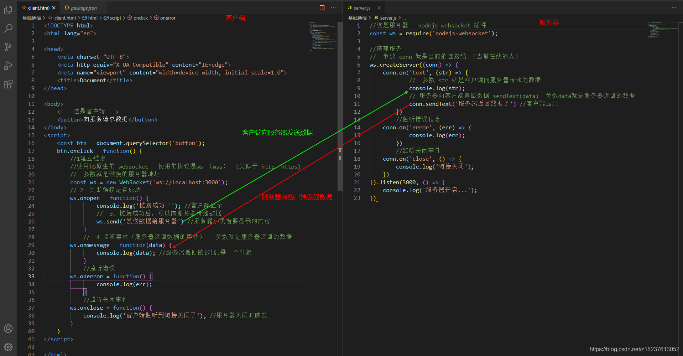This screenshot has height=356, width=683.
Task: Open the Run and Debug view
Action: pos(8,66)
